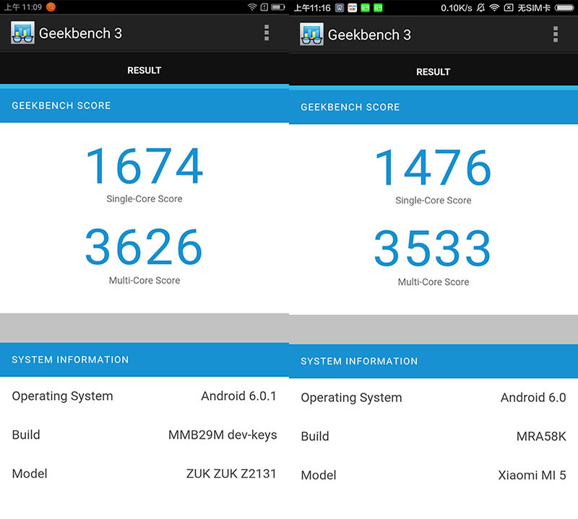The width and height of the screenshot is (578, 519).
Task: Tap the Android 6.0 value in right panel
Action: (533, 398)
